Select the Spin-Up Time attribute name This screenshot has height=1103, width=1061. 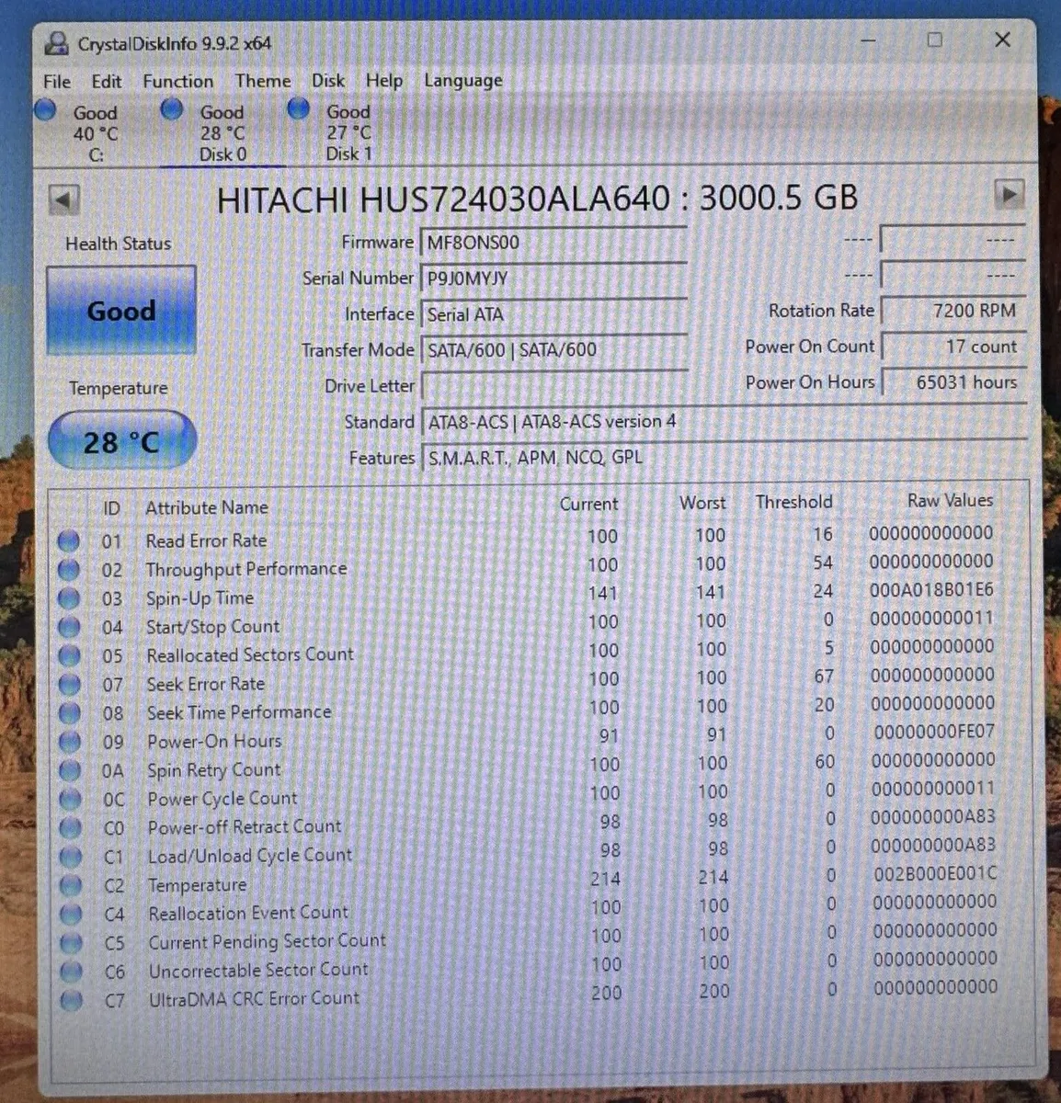[200, 598]
